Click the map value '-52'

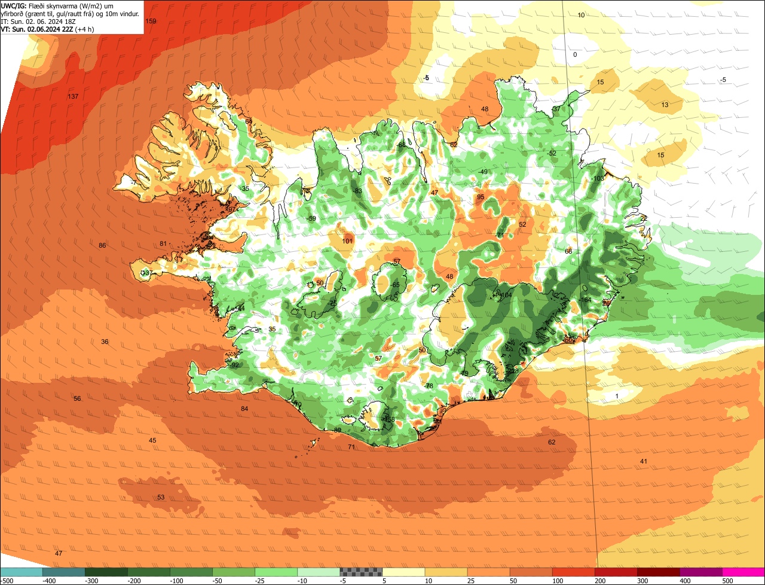pyautogui.click(x=552, y=153)
